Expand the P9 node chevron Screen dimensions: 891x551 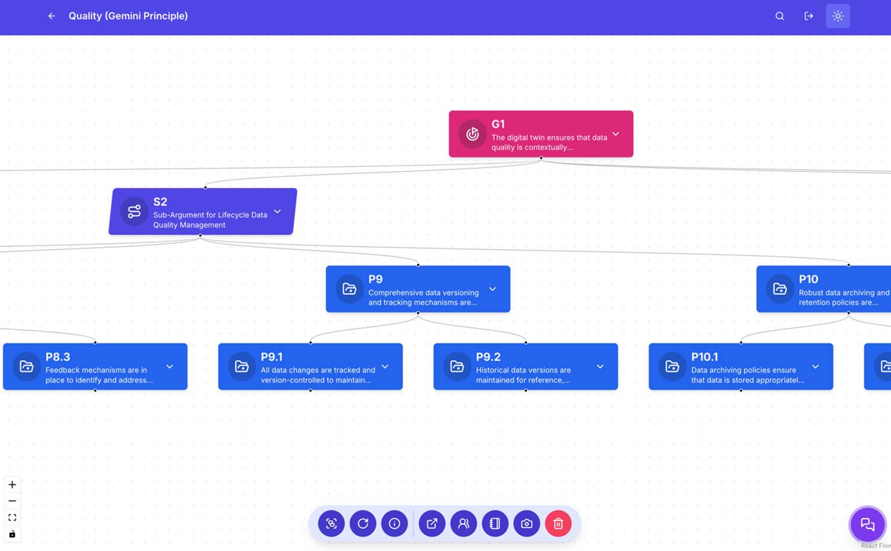(492, 289)
